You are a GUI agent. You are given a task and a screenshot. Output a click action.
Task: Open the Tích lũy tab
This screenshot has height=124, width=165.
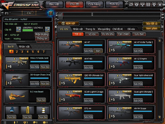[x=114, y=4]
